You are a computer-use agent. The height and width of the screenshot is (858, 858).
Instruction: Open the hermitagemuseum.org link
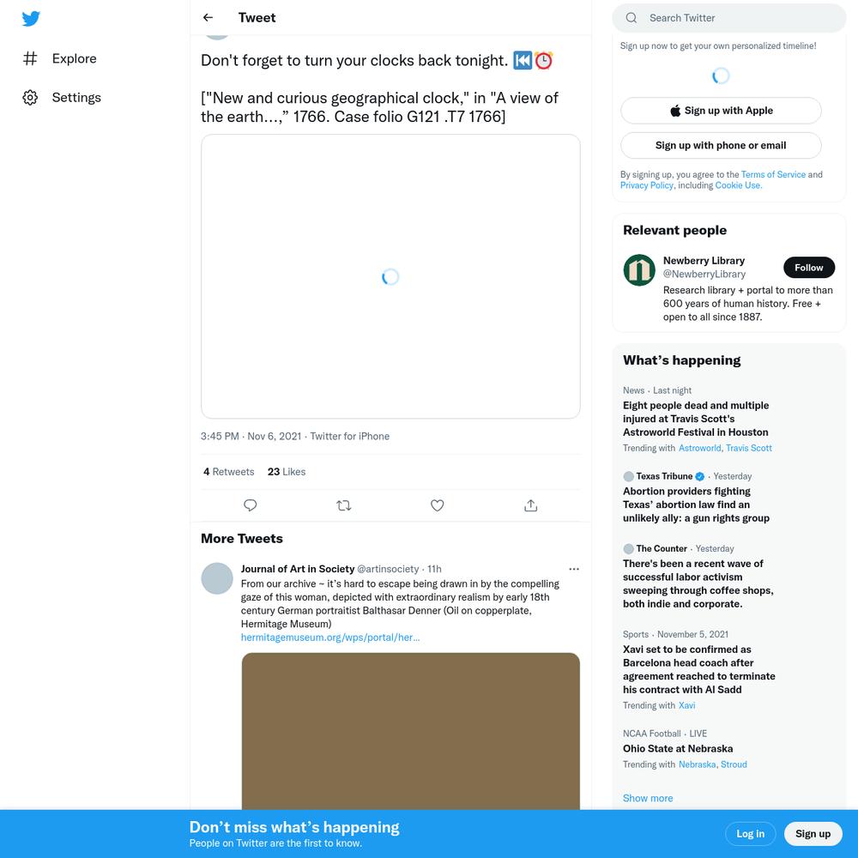pyautogui.click(x=330, y=637)
